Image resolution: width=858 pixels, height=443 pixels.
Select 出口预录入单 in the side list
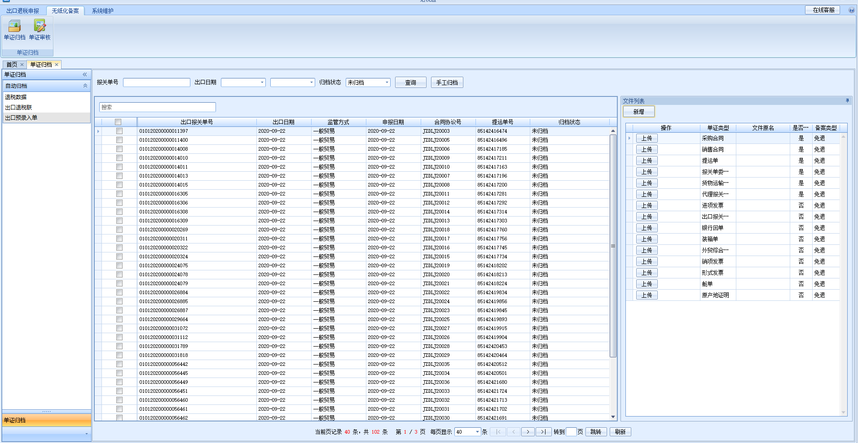pyautogui.click(x=47, y=117)
